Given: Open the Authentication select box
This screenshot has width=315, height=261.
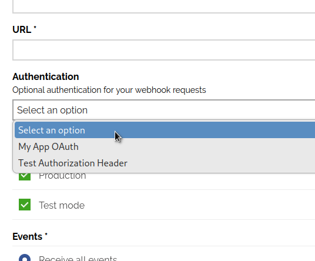Looking at the screenshot, I should (x=164, y=110).
